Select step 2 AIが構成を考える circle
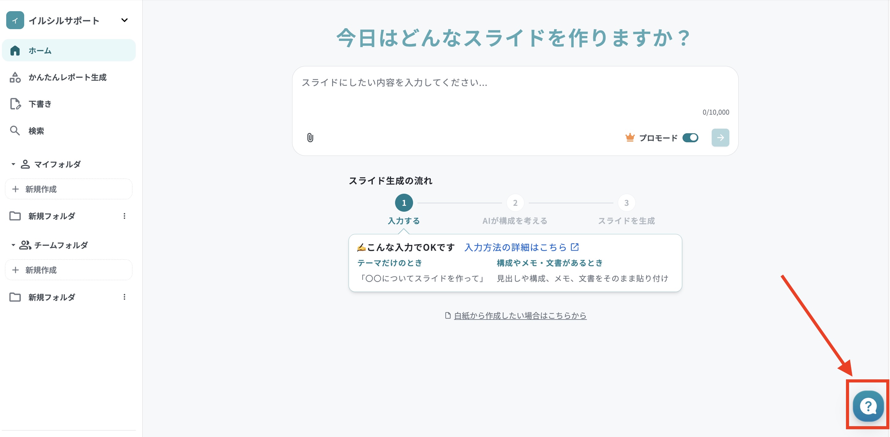The height and width of the screenshot is (437, 890). pyautogui.click(x=515, y=203)
